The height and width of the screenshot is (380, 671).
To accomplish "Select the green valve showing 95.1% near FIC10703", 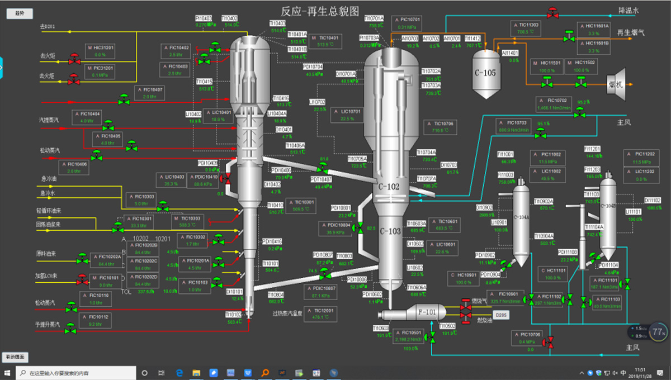I will coord(540,135).
